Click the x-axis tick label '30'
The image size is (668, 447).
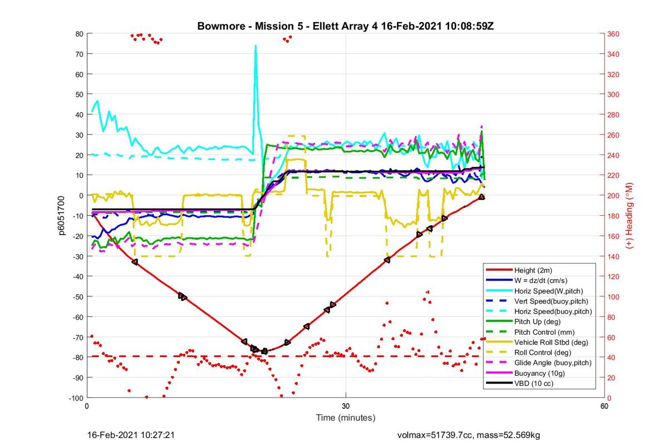346,406
